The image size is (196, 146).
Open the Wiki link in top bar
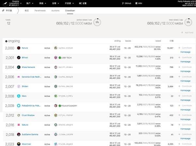tap(139, 3)
